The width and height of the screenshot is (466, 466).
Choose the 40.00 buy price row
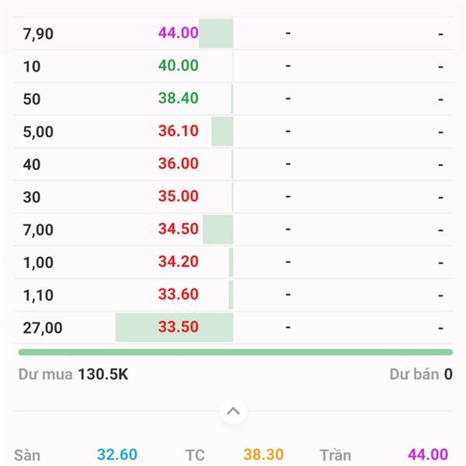pyautogui.click(x=179, y=66)
